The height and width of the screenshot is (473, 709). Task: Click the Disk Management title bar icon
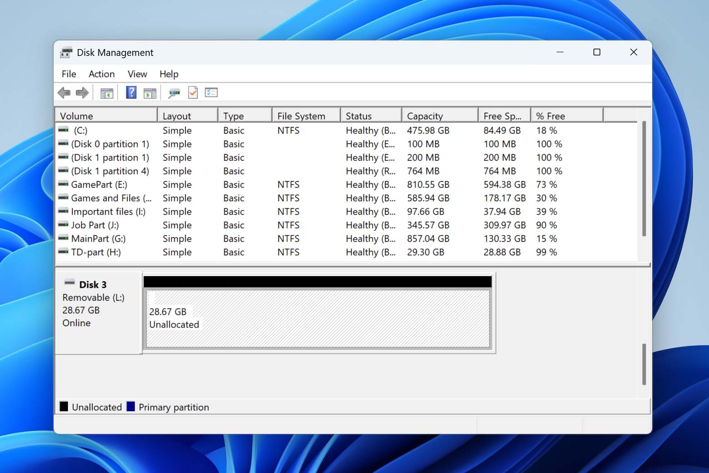pos(66,52)
